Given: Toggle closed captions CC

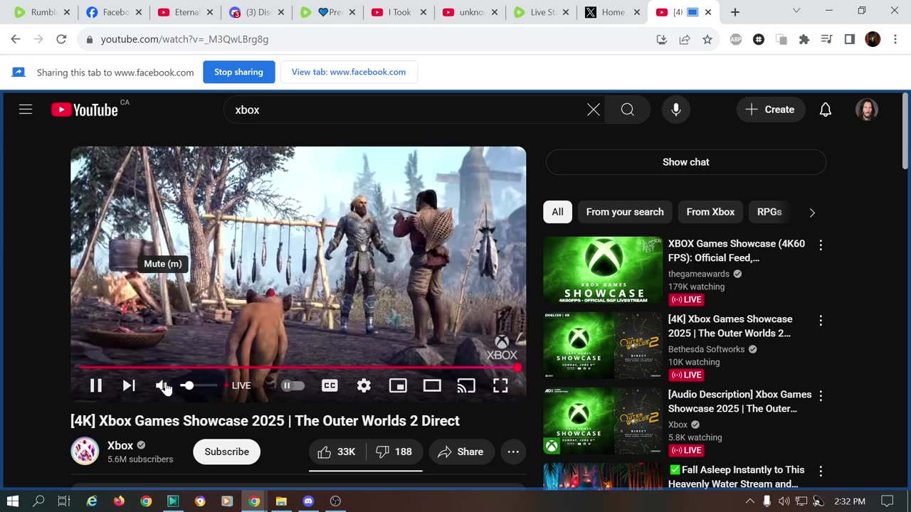Looking at the screenshot, I should 330,385.
